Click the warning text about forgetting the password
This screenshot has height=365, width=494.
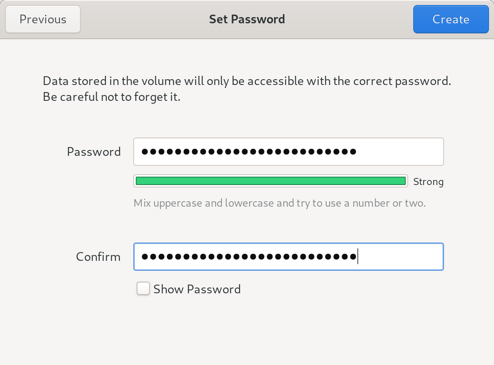click(247, 88)
